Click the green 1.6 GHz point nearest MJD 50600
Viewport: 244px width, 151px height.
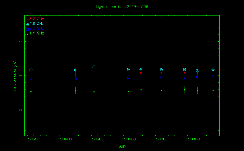pyautogui.click(x=128, y=91)
